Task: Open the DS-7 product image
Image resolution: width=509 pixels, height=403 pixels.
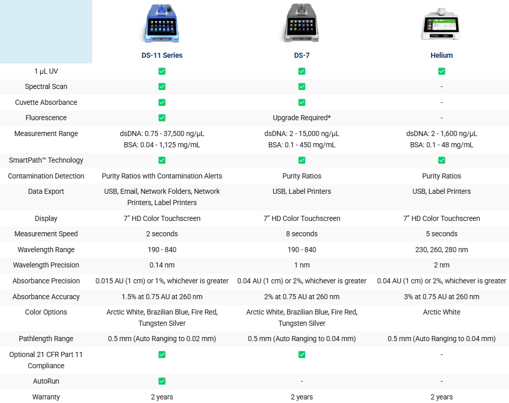Action: click(302, 24)
